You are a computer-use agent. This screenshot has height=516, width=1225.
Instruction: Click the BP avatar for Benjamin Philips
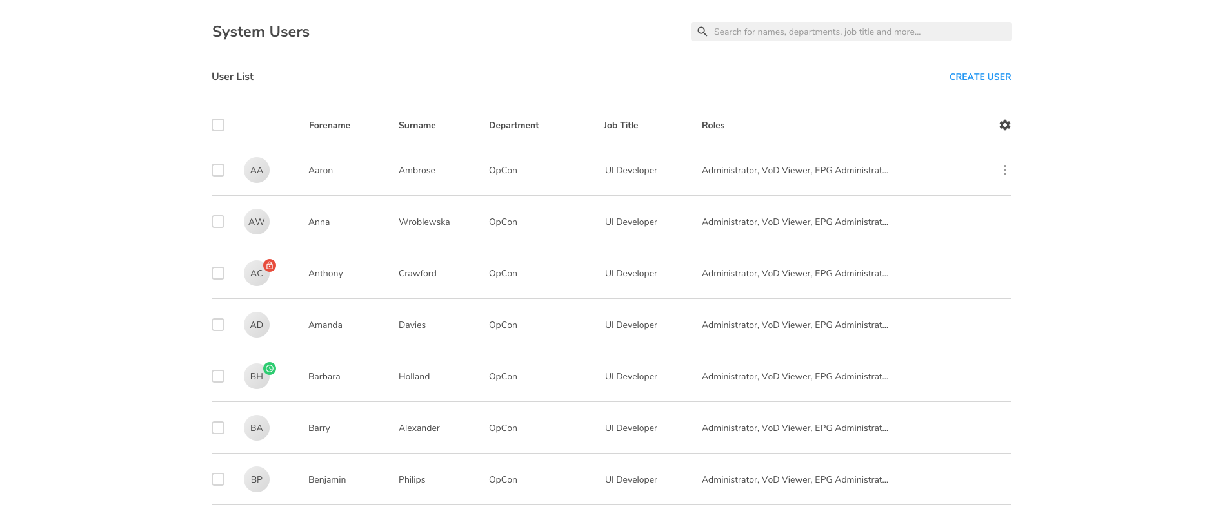pos(256,479)
